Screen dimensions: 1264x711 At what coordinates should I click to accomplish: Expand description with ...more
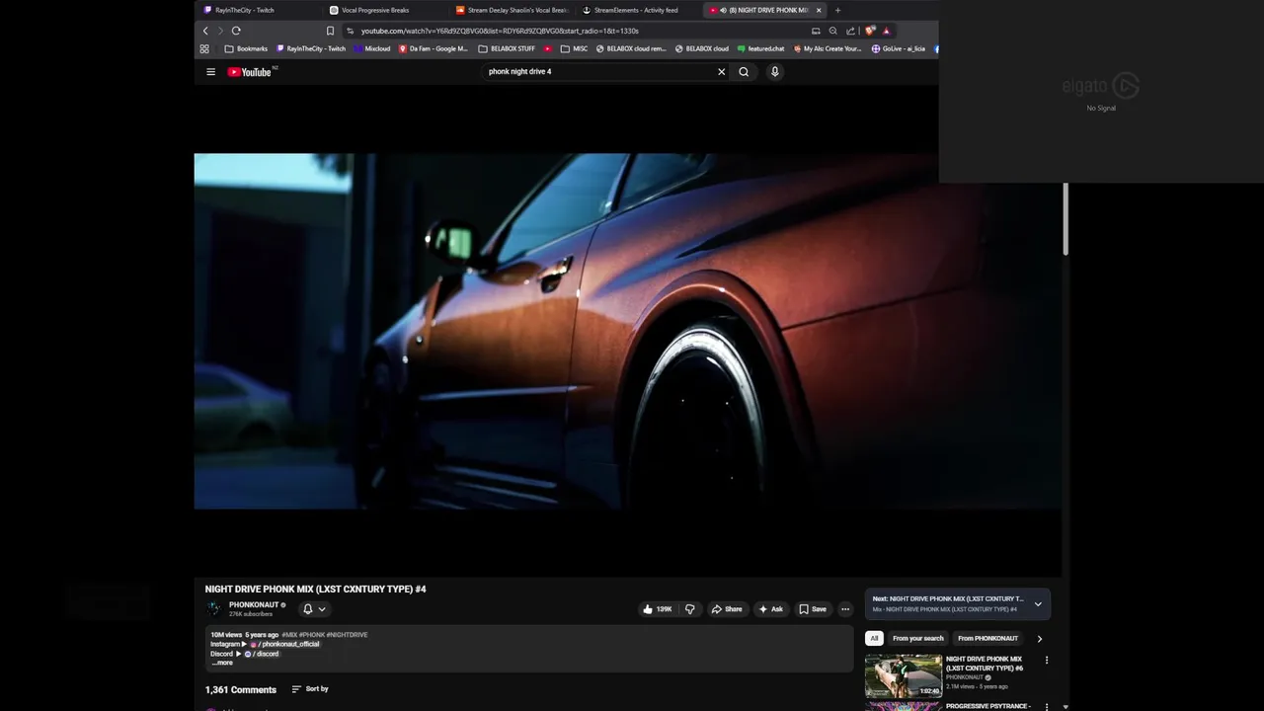221,663
